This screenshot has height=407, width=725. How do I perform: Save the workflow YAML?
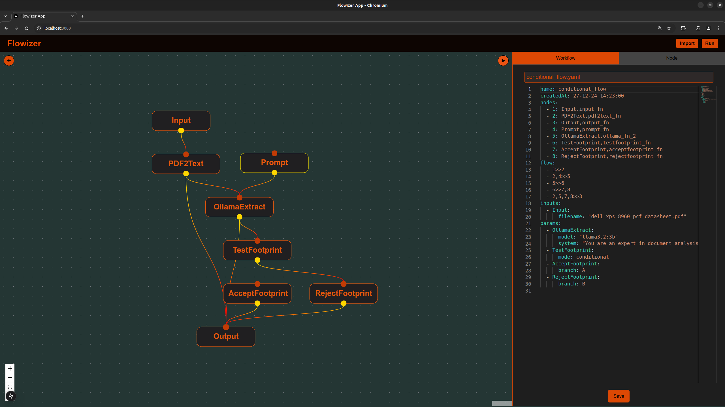(619, 396)
